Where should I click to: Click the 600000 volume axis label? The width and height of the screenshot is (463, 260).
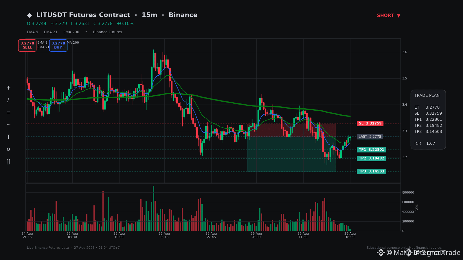408,202
